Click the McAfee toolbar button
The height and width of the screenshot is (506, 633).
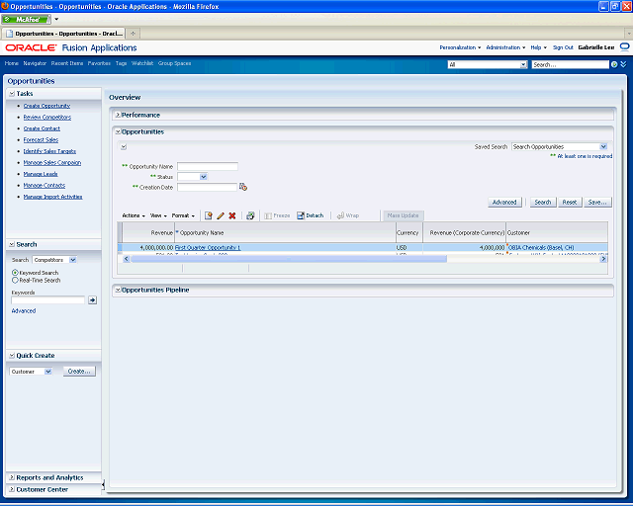[27, 19]
